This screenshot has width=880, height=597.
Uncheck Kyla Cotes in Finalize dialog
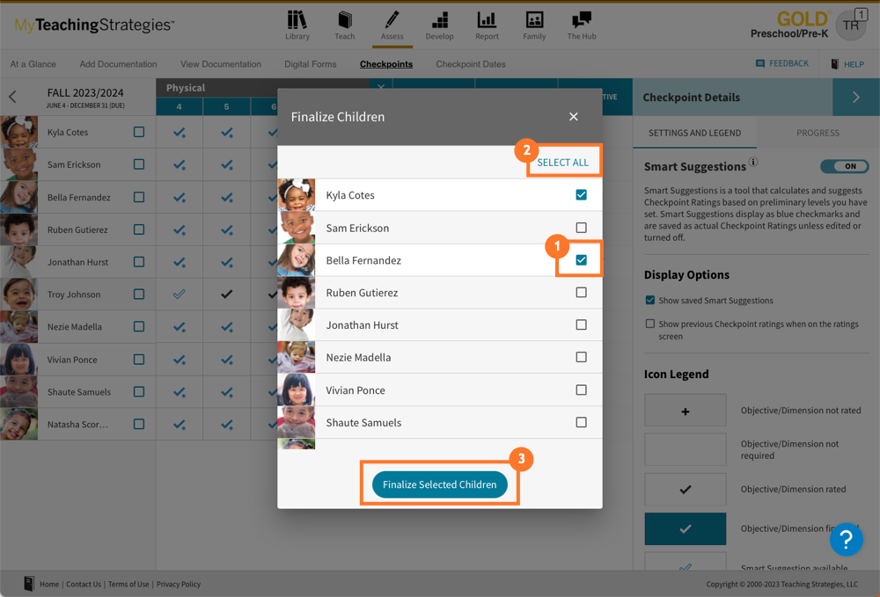pyautogui.click(x=581, y=195)
